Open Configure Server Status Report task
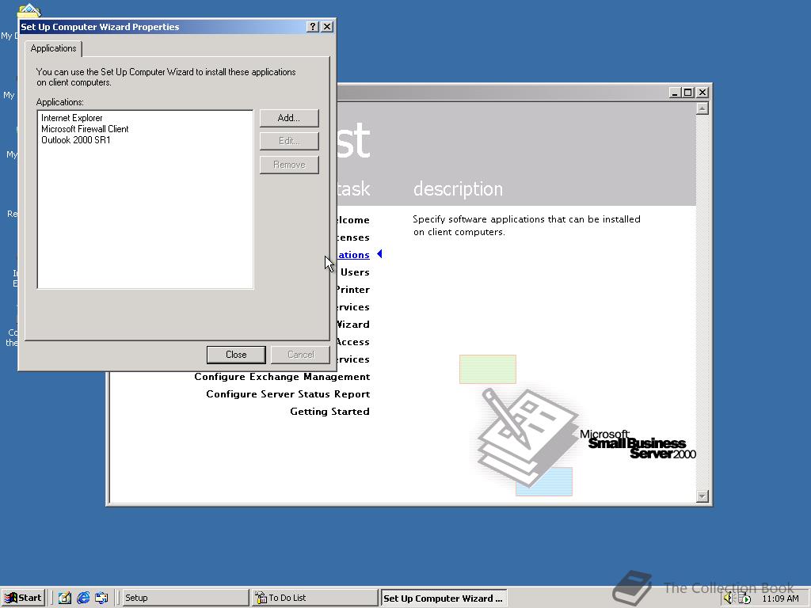This screenshot has height=608, width=811. pyautogui.click(x=288, y=394)
